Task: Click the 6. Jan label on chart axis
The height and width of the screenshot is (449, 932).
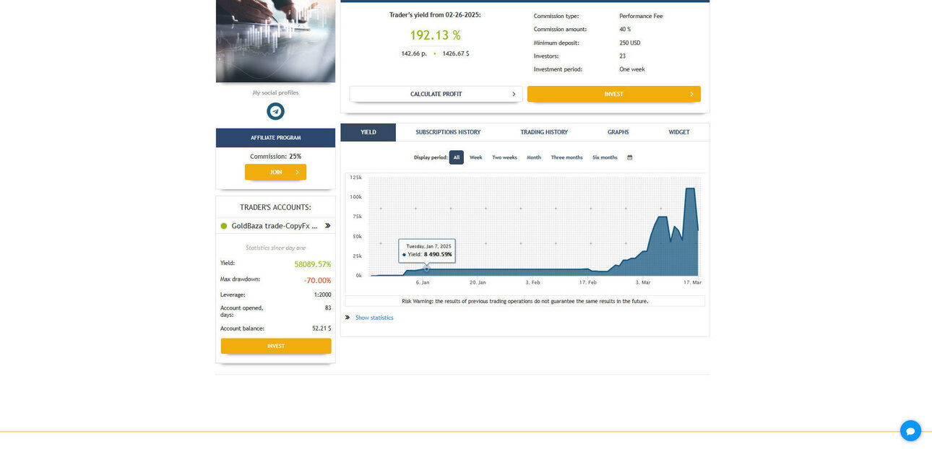Action: tap(423, 282)
